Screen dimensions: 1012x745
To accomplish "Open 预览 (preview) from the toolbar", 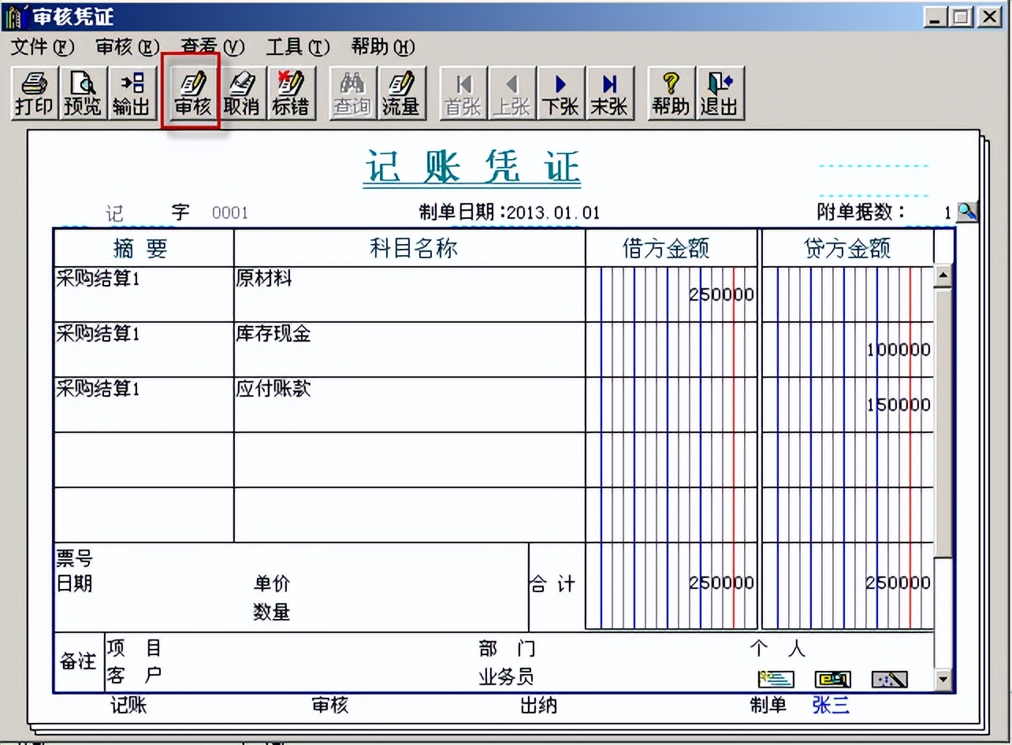I will coord(83,92).
